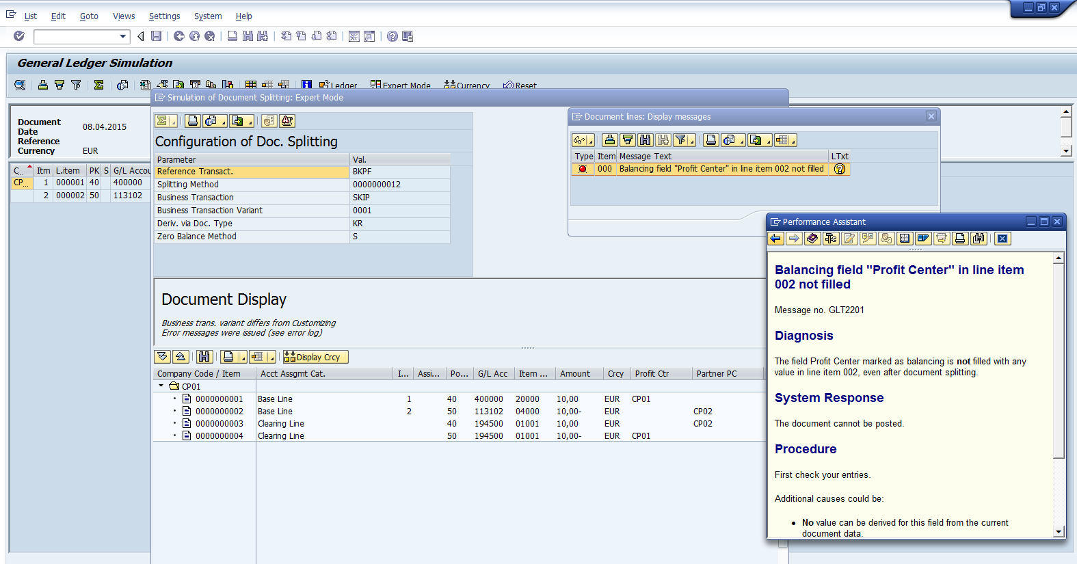The width and height of the screenshot is (1077, 564).
Task: Select the Splitting Method parameter row
Action: click(x=302, y=185)
